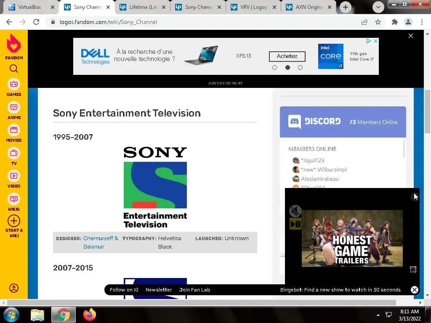Click the page vertical scrollbar thumb

(427, 111)
